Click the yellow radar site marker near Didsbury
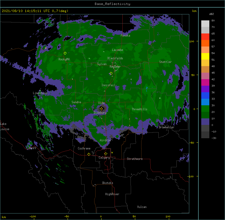Viewport: 225px width, 220px height. [x=101, y=109]
